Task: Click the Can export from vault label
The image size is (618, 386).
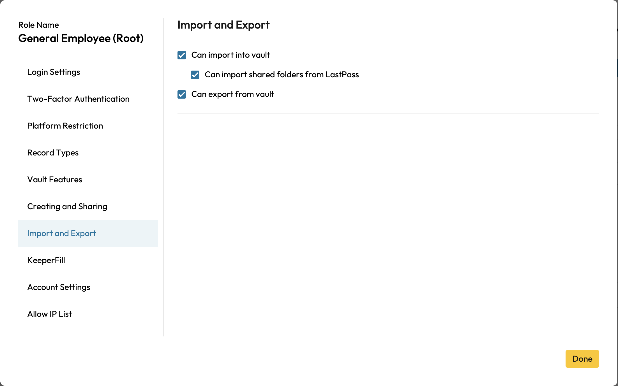Action: [232, 94]
